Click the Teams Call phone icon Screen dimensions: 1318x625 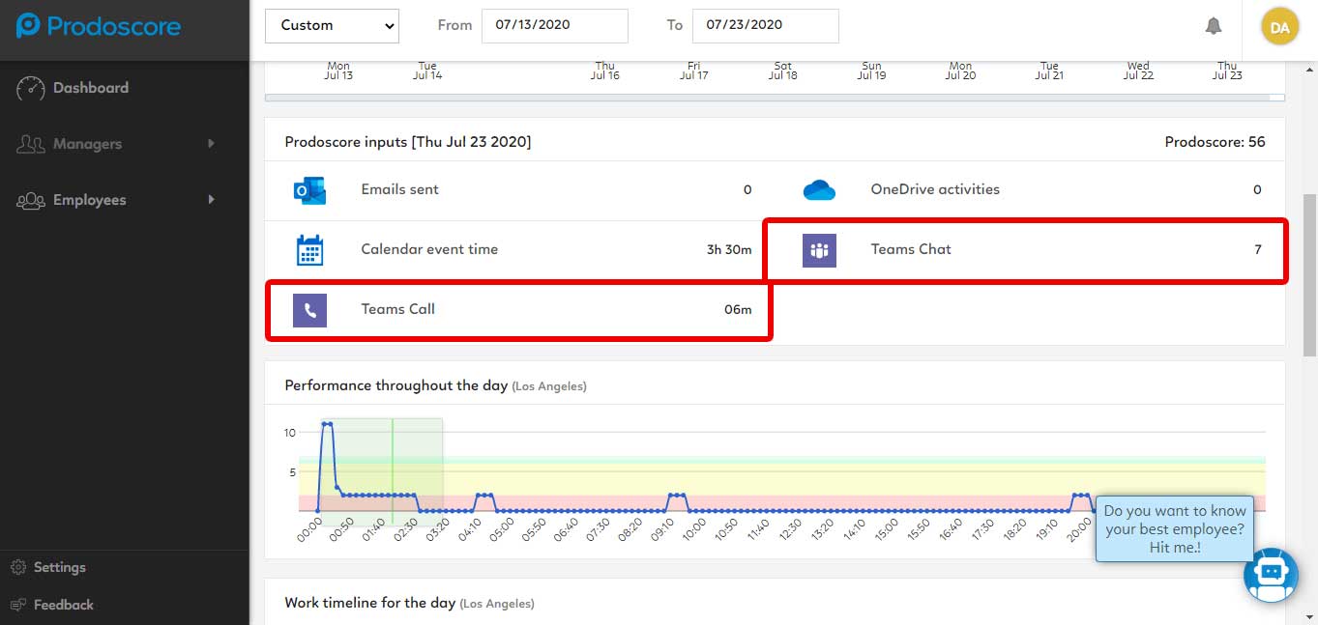tap(309, 310)
